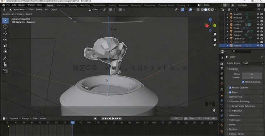Image resolution: width=265 pixels, height=136 pixels.
Task: Expand Suzanne in the outliner tree
Action: pos(228,45)
